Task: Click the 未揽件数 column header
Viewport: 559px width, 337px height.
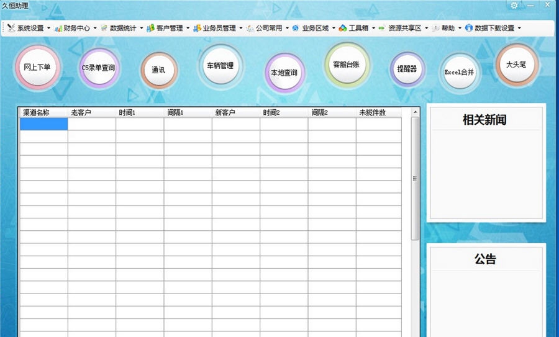Action: [x=379, y=112]
